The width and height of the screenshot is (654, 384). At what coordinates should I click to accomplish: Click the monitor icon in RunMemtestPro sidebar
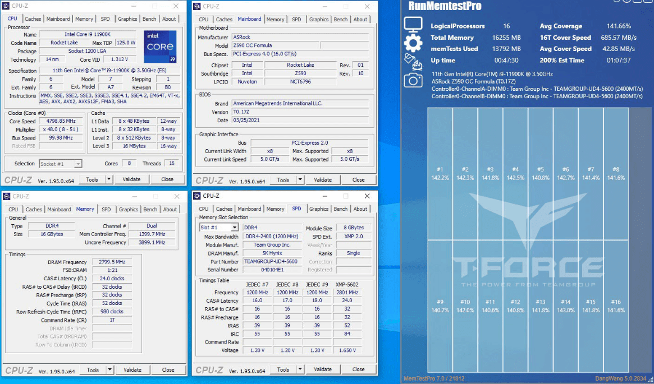click(413, 25)
